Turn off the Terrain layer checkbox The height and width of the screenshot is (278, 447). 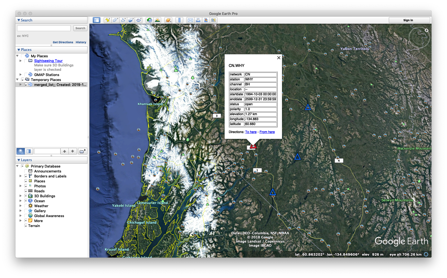pos(26,226)
